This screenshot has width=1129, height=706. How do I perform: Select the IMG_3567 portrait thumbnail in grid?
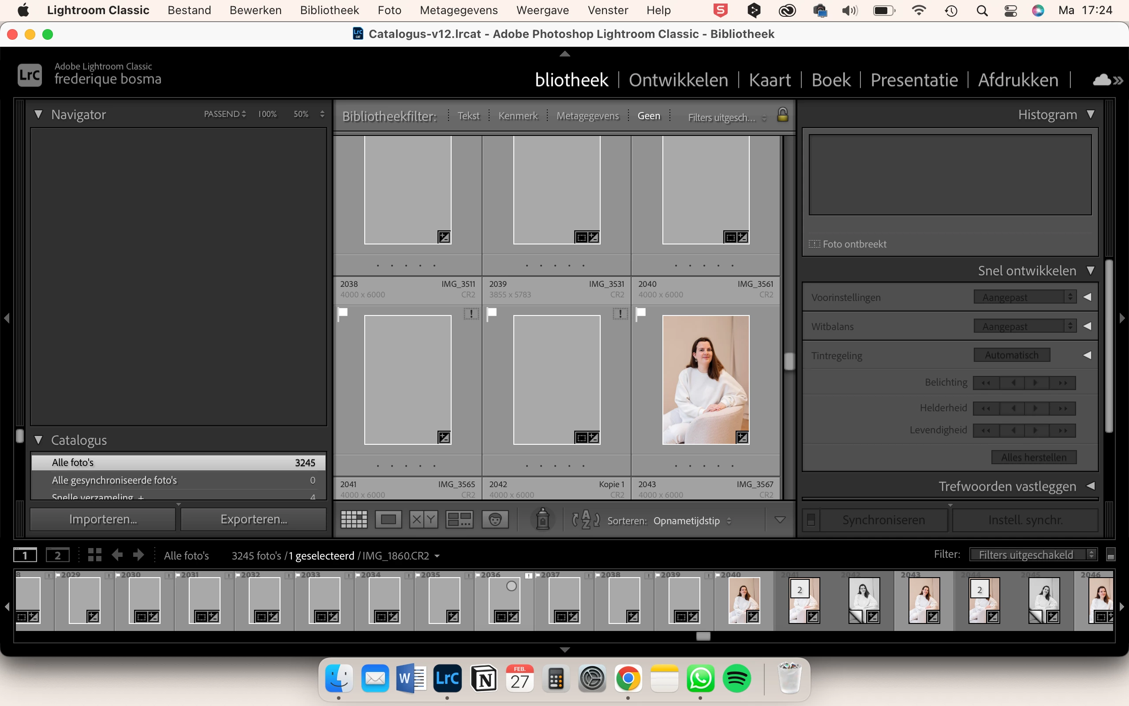click(705, 379)
